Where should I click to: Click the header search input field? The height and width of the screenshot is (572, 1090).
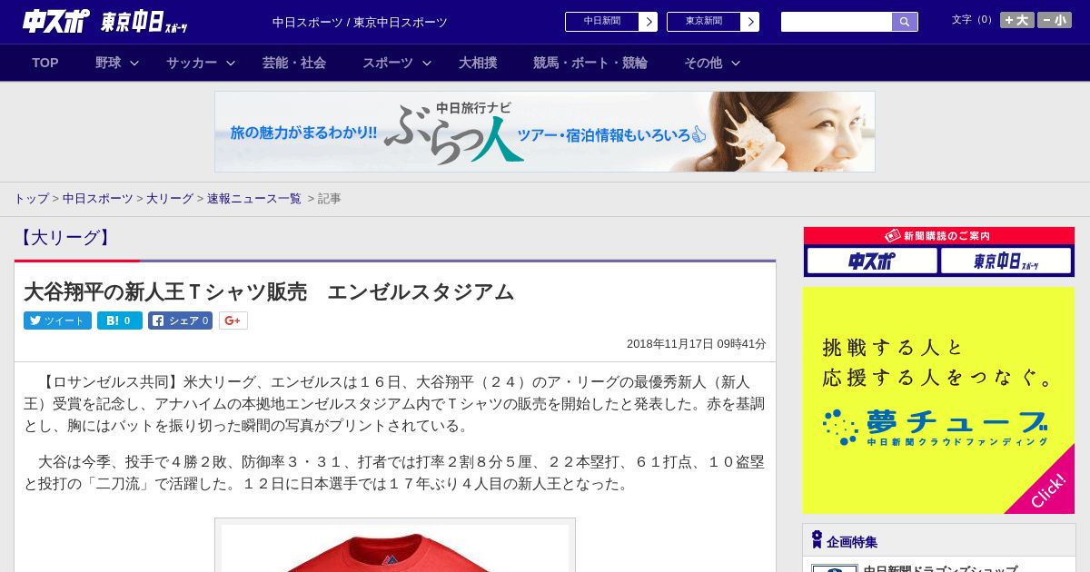pyautogui.click(x=837, y=22)
